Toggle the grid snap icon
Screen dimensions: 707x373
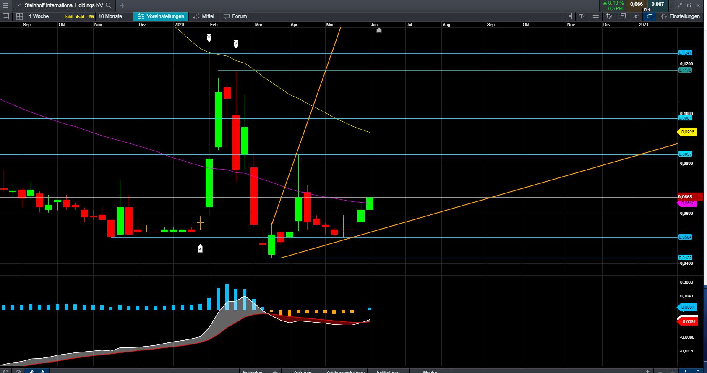pyautogui.click(x=609, y=16)
